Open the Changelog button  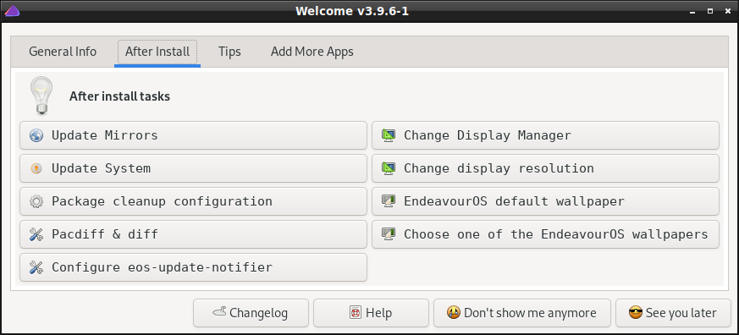click(x=251, y=313)
